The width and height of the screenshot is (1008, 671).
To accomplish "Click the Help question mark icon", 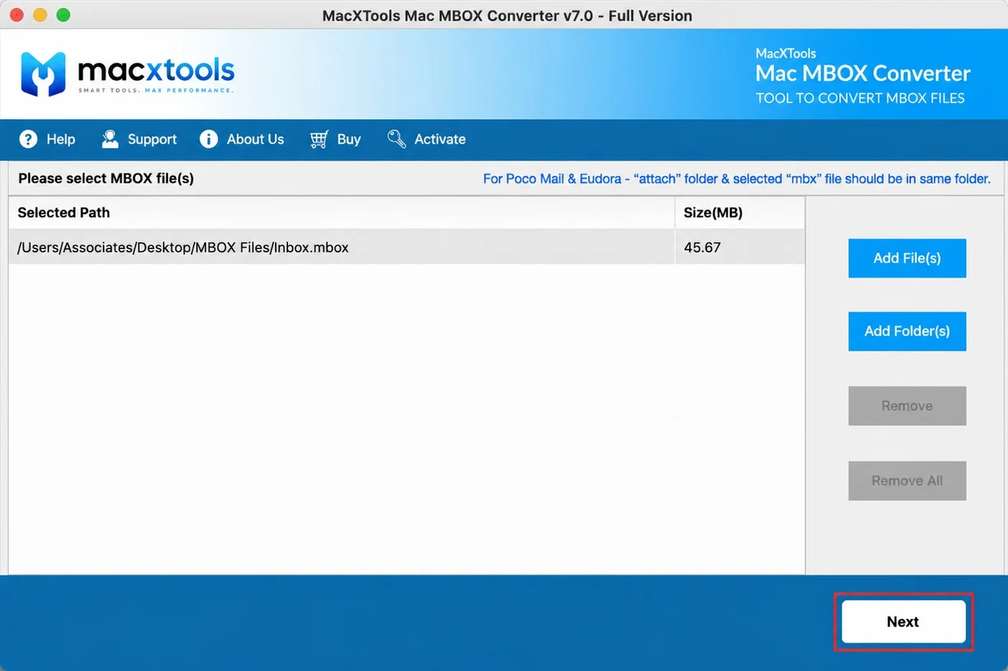I will (x=28, y=139).
